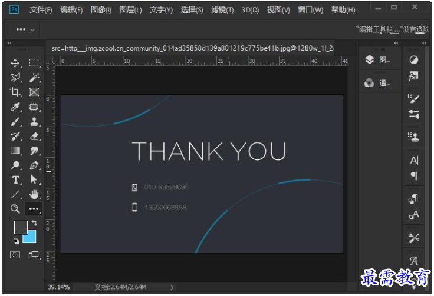
Task: Expand the status bar info arrow
Action: point(172,287)
